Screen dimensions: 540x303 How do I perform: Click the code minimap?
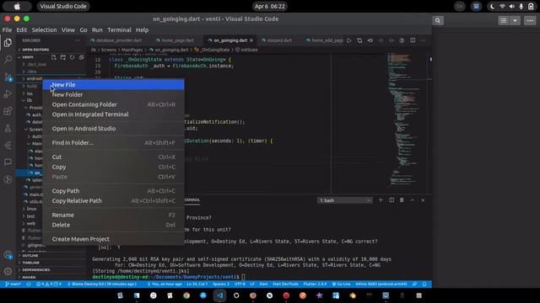[407, 120]
